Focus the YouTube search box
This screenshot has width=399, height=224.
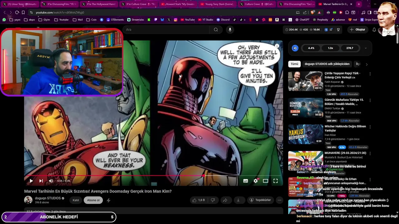(166, 30)
